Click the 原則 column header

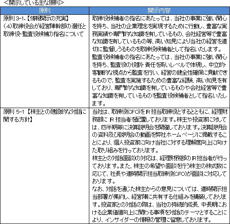coord(44,10)
